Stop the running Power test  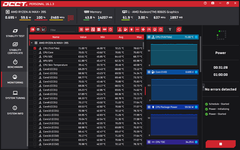220,144
